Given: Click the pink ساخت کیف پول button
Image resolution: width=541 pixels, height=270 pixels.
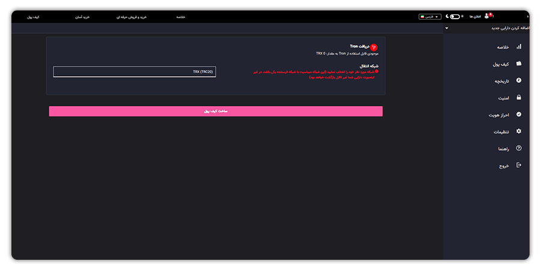Looking at the screenshot, I should [216, 111].
